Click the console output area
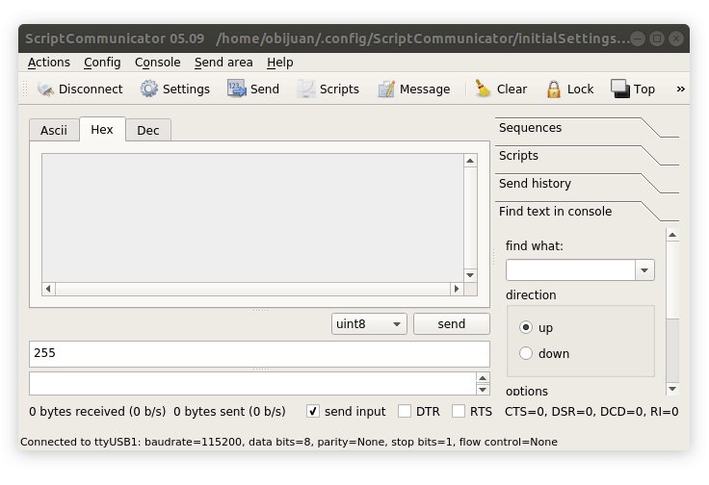The image size is (709, 485). point(252,218)
